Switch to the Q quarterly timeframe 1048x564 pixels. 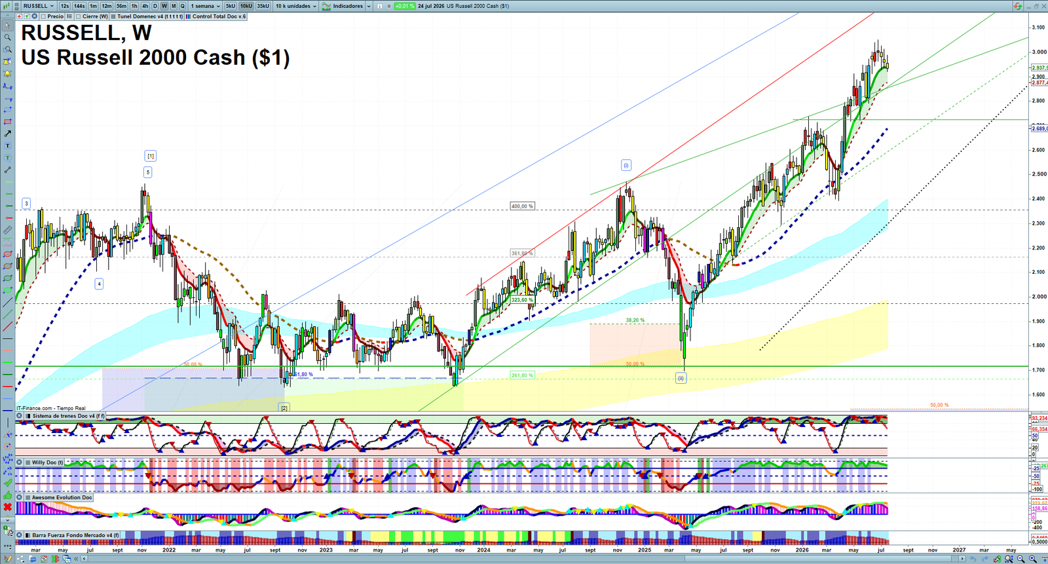(182, 6)
